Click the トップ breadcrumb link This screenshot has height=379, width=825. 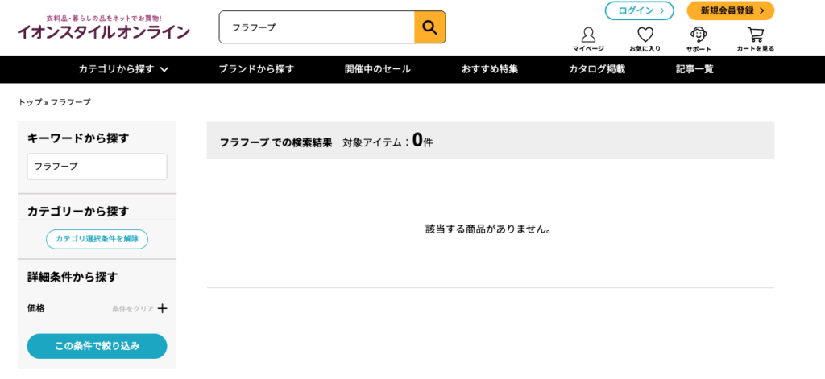pos(30,102)
